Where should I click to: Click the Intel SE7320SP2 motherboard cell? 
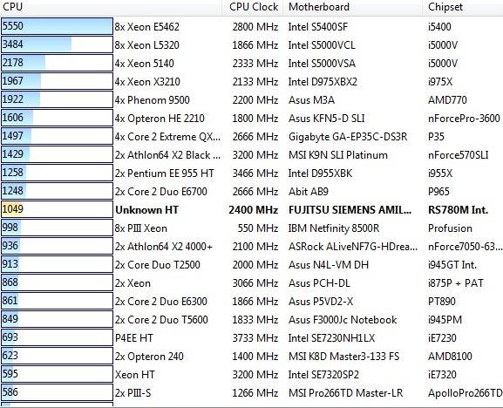pyautogui.click(x=323, y=374)
